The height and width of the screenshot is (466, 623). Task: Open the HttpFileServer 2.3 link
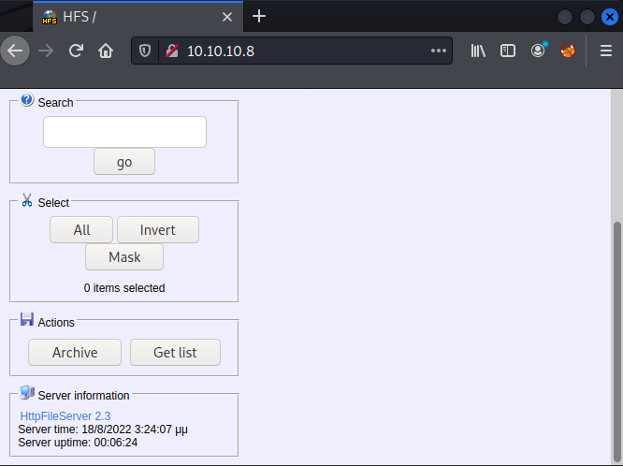click(x=65, y=415)
